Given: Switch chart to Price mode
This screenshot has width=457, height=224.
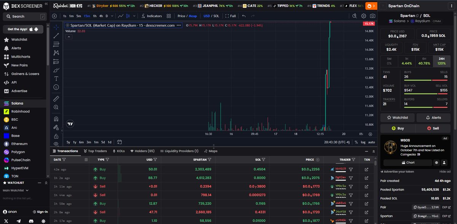Looking at the screenshot, I should tap(181, 16).
